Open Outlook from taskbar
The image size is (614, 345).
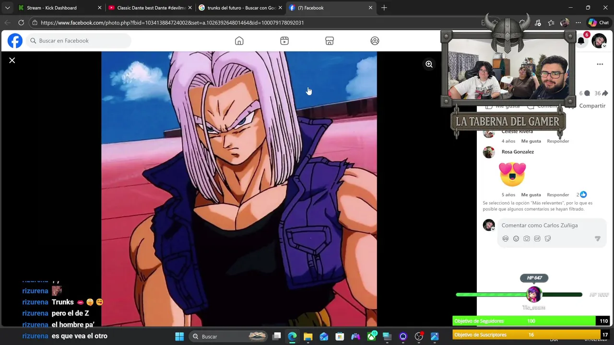(x=324, y=336)
